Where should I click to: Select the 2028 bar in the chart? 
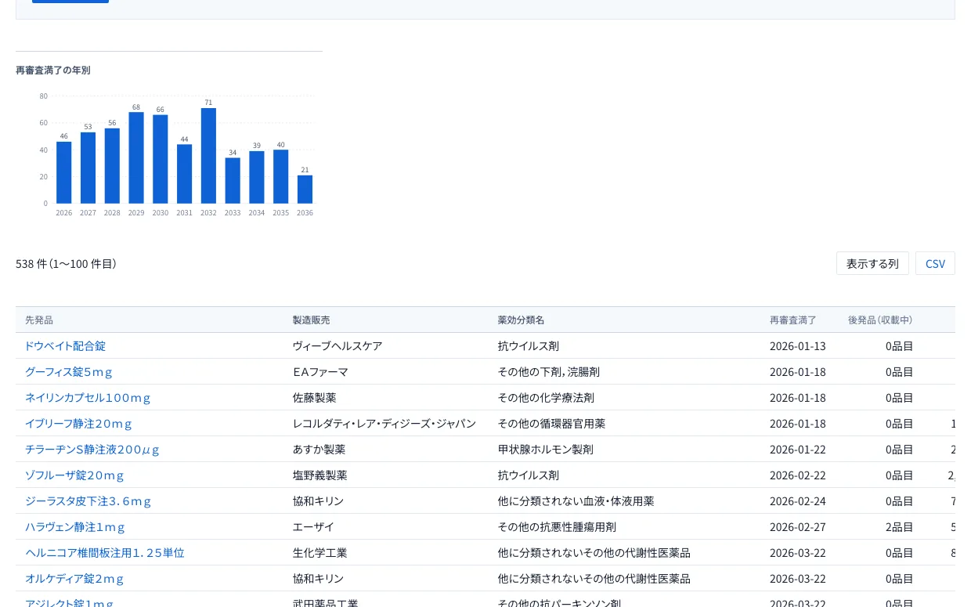112,166
